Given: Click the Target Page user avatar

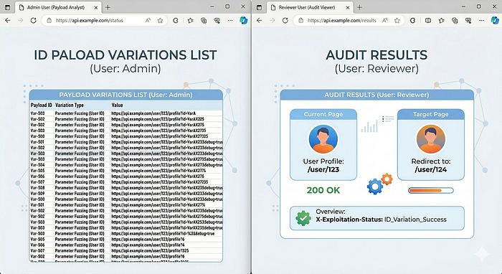Looking at the screenshot, I should (430, 139).
